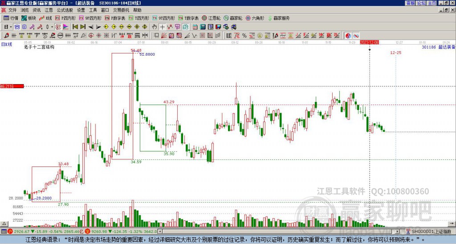Open the 六角形 hexagon tool
The image size is (456, 244).
click(x=255, y=18)
